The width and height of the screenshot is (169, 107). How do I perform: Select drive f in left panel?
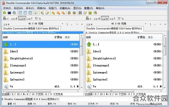coord(30,19)
